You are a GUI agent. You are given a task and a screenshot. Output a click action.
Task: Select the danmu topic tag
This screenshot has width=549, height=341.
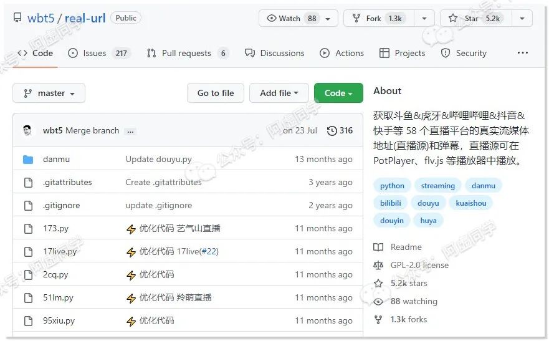(x=484, y=186)
